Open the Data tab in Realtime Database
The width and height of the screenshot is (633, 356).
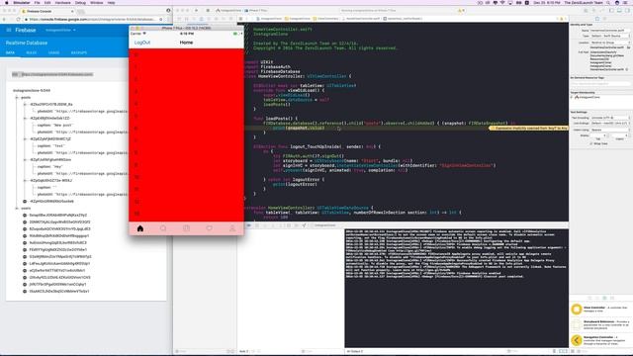10,52
